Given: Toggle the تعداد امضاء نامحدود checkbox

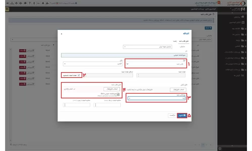Looking at the screenshot, I should [79, 75].
